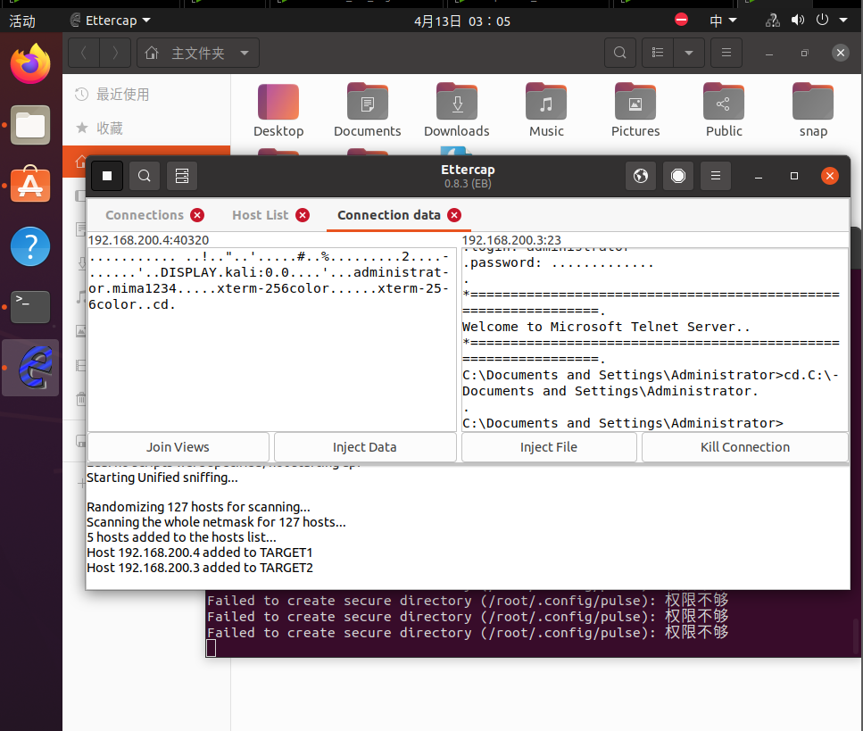Expand the system menu arrow in top bar
Viewport: 863px width, 731px height.
tap(843, 21)
